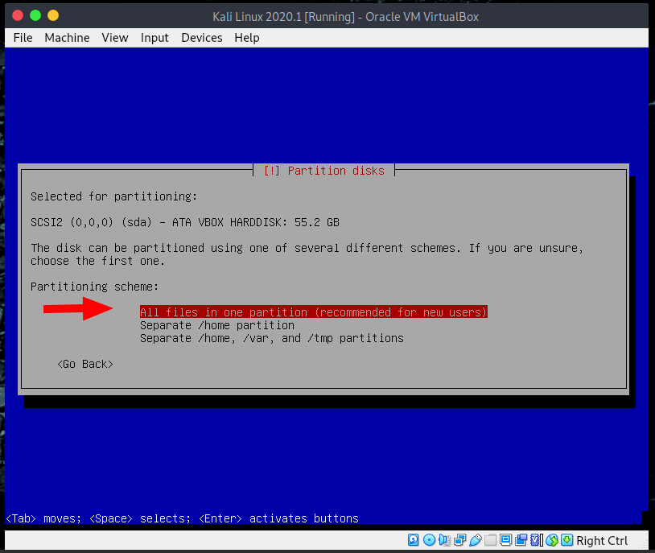Screen dimensions: 655x553
Task: Click the Partition disks dialog title
Action: click(323, 171)
